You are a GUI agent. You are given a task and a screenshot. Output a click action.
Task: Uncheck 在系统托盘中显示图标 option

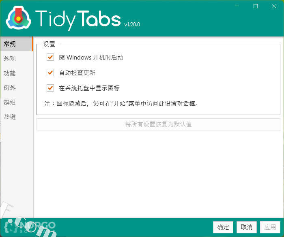(x=50, y=88)
